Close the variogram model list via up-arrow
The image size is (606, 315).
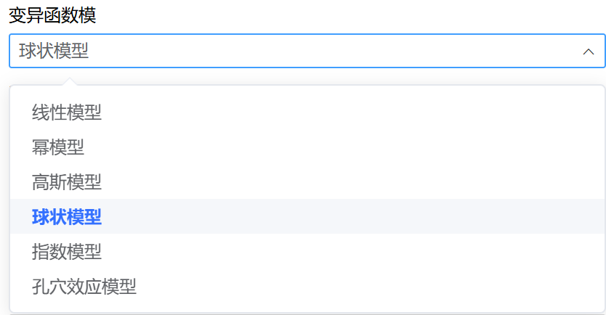tap(589, 52)
